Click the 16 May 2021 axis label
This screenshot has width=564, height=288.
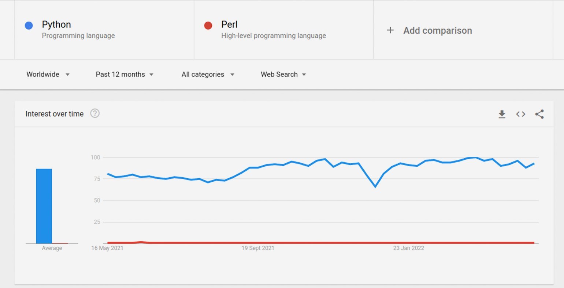107,248
